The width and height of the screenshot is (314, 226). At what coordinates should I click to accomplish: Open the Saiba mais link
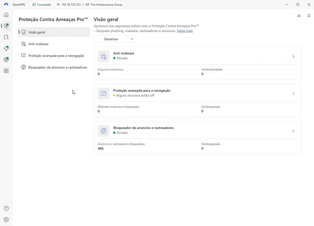point(185,31)
